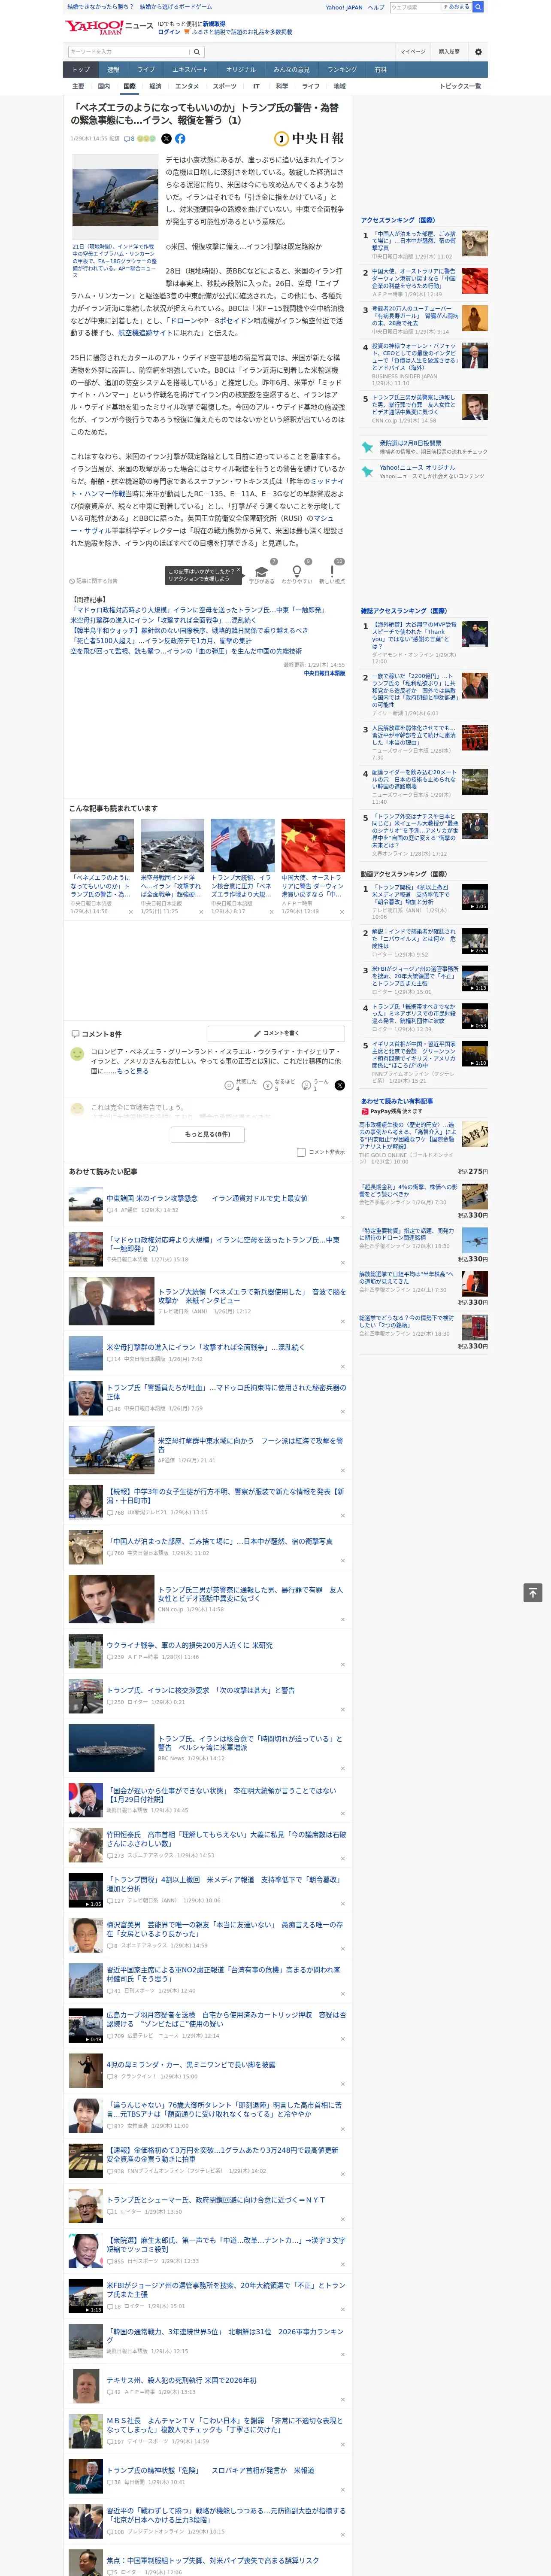551x2576 pixels.
Task: Open 購入履歴 link
Action: coord(449,51)
